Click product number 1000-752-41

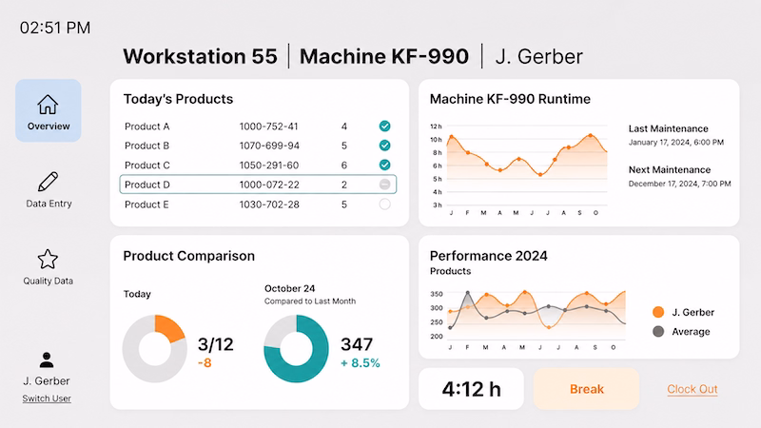(269, 126)
